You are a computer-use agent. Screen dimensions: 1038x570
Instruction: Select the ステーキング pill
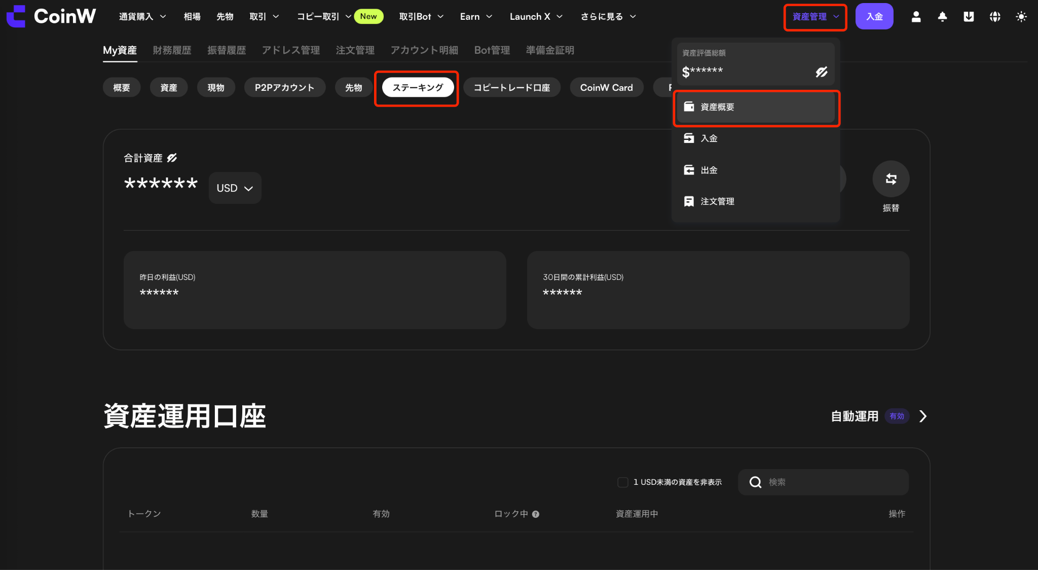coord(418,87)
